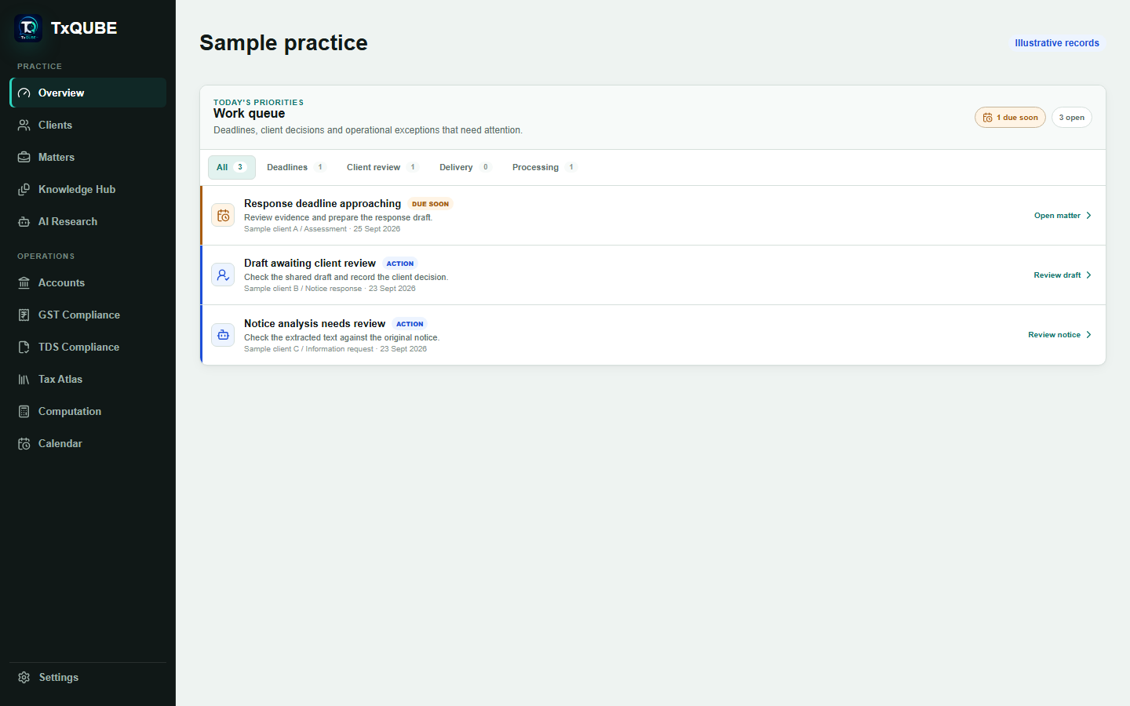Click the Settings gear icon
Image resolution: width=1130 pixels, height=706 pixels.
click(24, 677)
